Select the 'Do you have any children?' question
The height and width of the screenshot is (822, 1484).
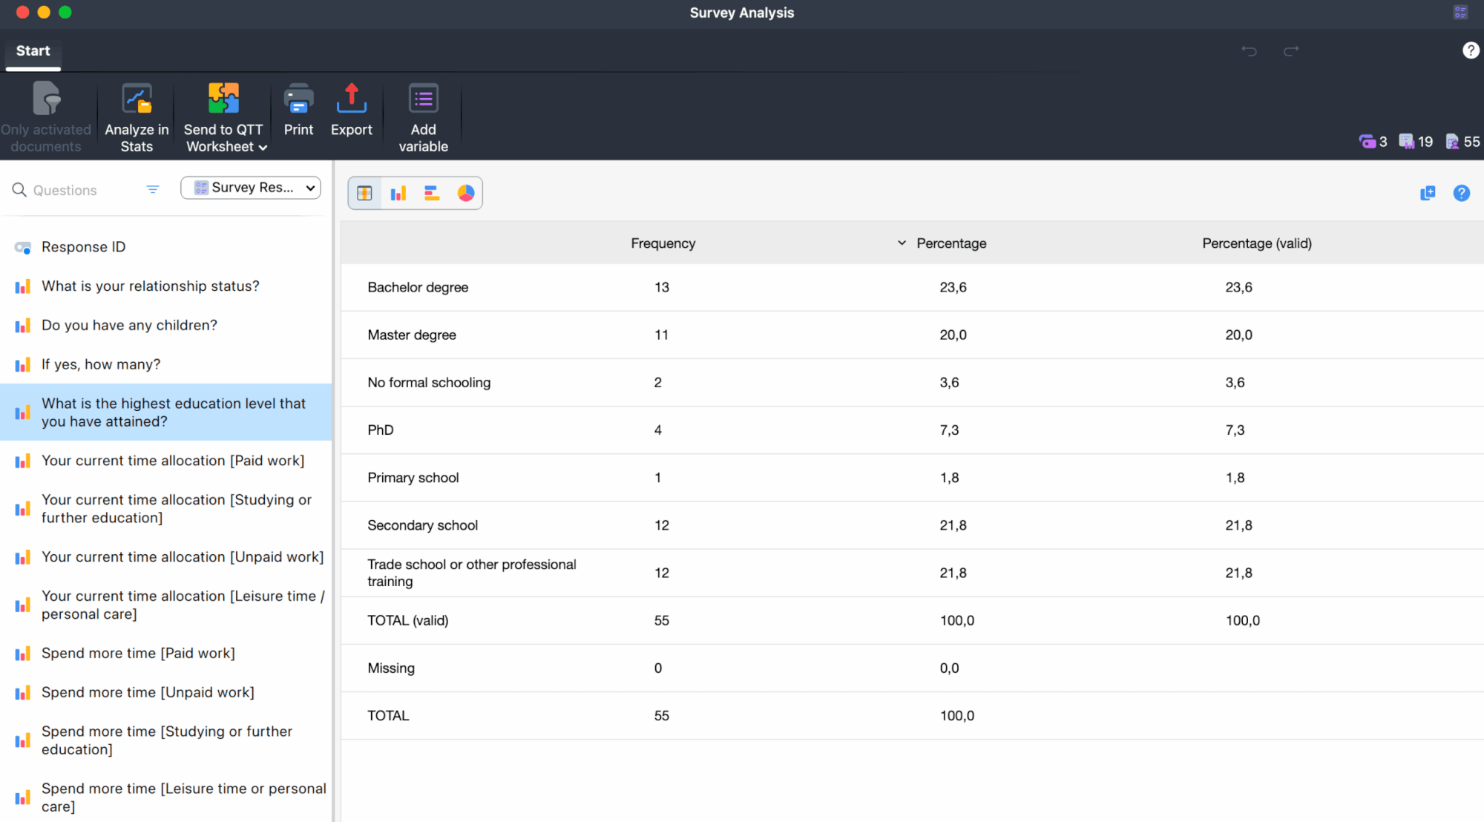coord(129,325)
